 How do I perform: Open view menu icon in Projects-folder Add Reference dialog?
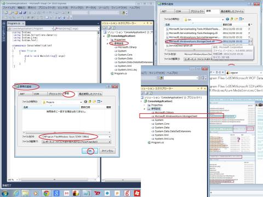pyautogui.click(x=100, y=102)
